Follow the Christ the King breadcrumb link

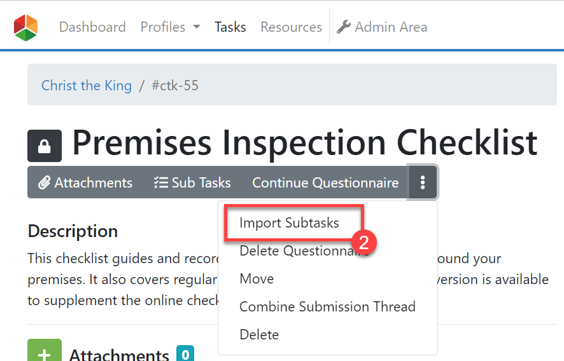[87, 86]
